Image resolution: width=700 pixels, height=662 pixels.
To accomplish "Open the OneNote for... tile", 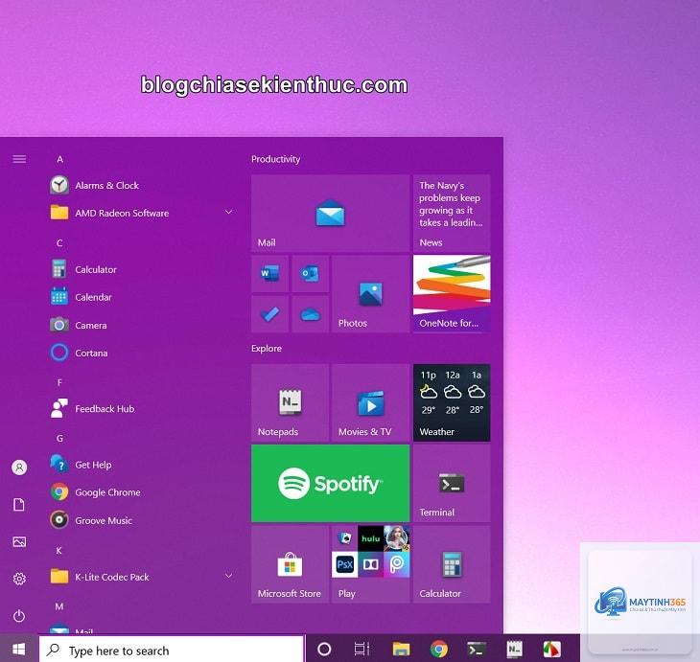I will point(452,294).
